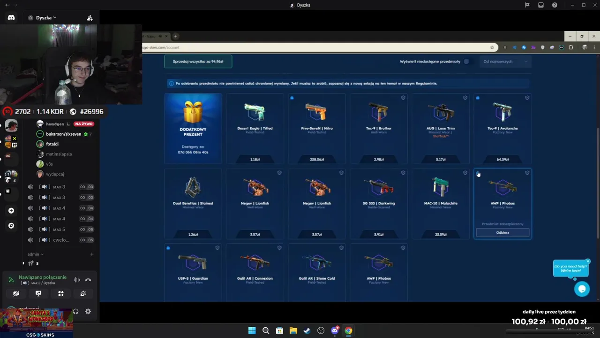Click 'Sprzedaj wszystko za 94.96zł' button
This screenshot has height=338, width=600.
pos(198,61)
